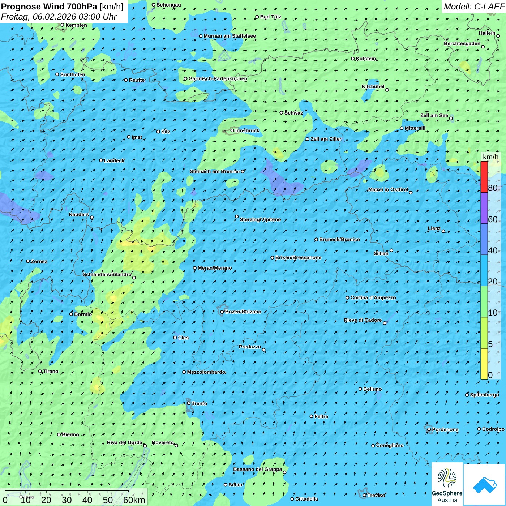506x506 pixels.
Task: Click the 'Sterzing/Vipiteno' label
Action: (260, 219)
